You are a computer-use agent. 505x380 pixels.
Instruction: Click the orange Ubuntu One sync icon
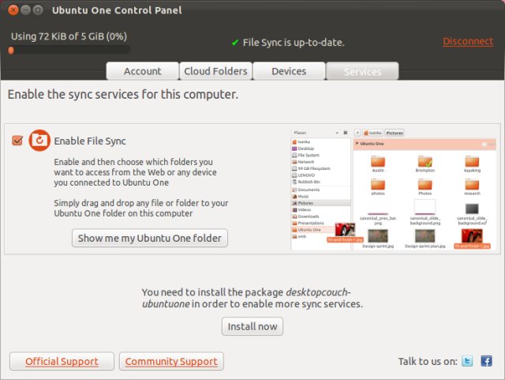tap(39, 141)
